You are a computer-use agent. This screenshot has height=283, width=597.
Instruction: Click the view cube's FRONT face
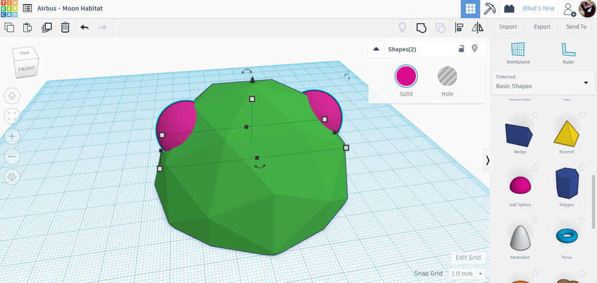pos(26,69)
